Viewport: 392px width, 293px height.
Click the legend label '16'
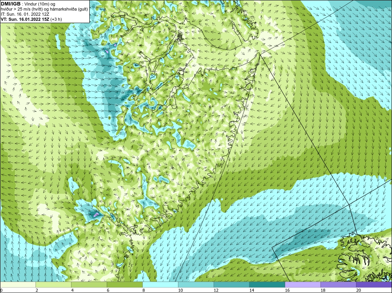click(x=287, y=290)
